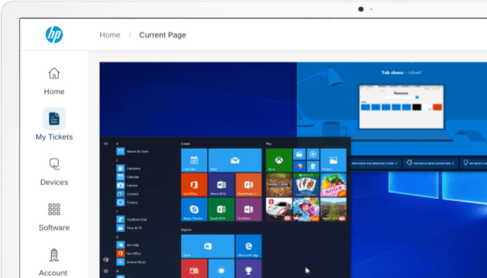487x278 pixels.
Task: Open Connect in the app list
Action: point(128,194)
